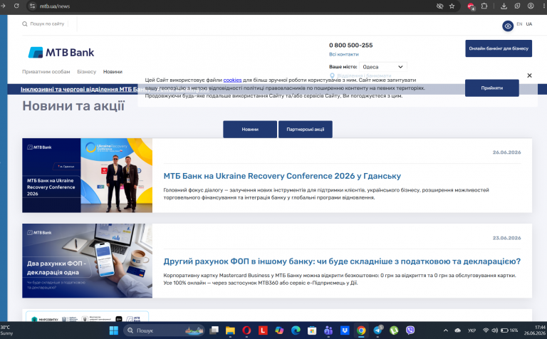Open File Explorer from taskbar

[230, 330]
